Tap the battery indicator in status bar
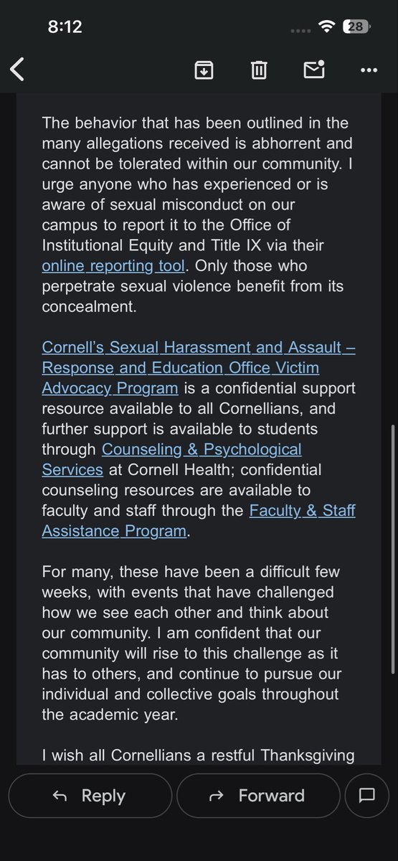398x861 pixels. (x=356, y=27)
